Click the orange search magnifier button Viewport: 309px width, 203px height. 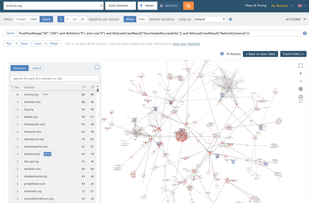coord(188,6)
